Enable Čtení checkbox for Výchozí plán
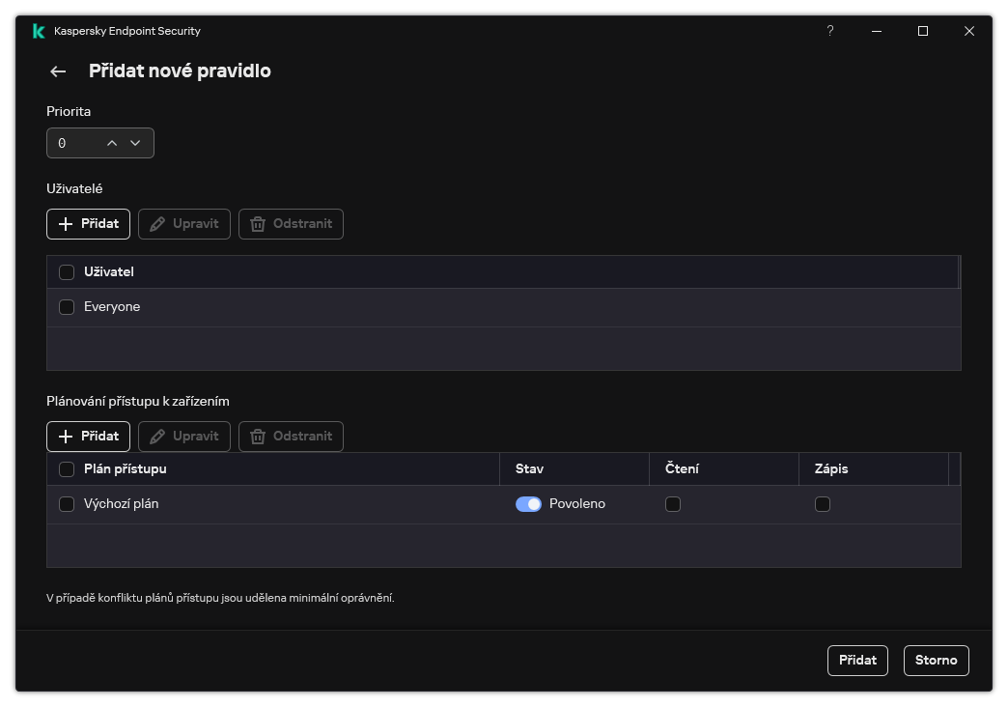1008x707 pixels. coord(673,504)
